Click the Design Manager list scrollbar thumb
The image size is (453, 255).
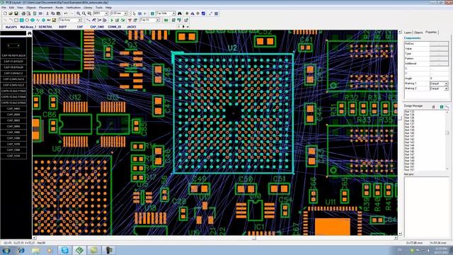click(x=447, y=132)
